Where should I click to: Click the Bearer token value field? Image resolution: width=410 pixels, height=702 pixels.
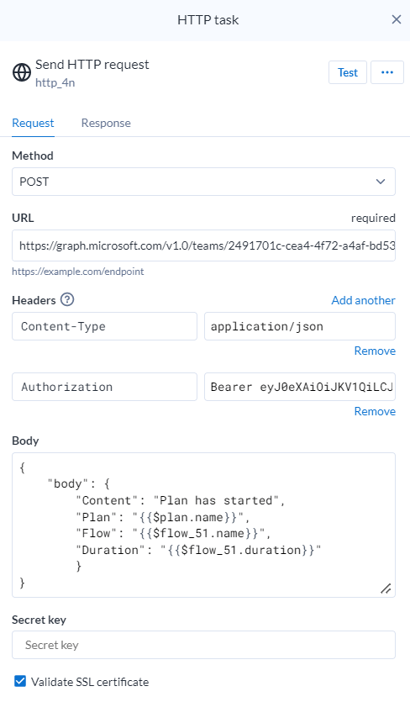point(300,387)
